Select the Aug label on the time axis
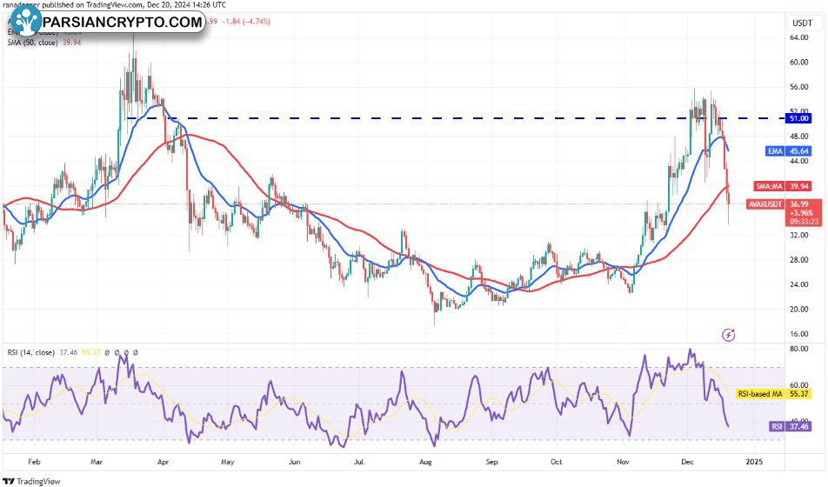828x487 pixels. point(425,462)
